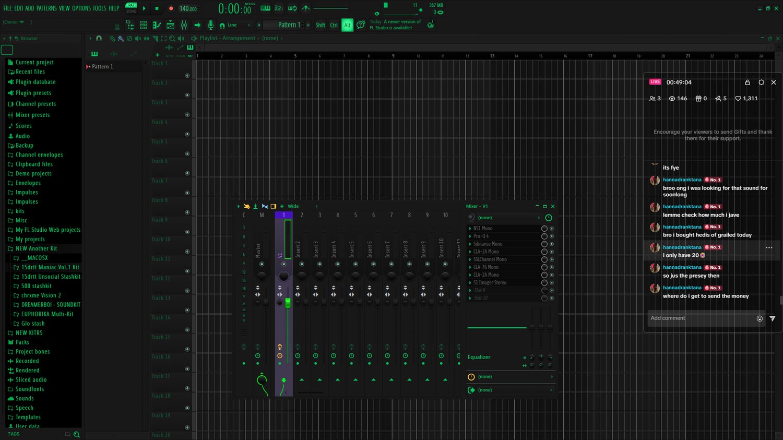Click the help question-mark icon in toolbar
Screen dimensions: 783x440
361,25
